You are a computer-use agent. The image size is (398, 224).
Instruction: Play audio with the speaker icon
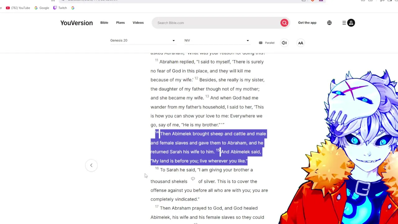[284, 43]
